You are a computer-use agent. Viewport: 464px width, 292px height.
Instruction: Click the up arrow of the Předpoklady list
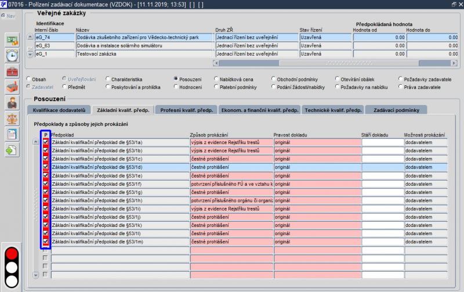click(36, 142)
